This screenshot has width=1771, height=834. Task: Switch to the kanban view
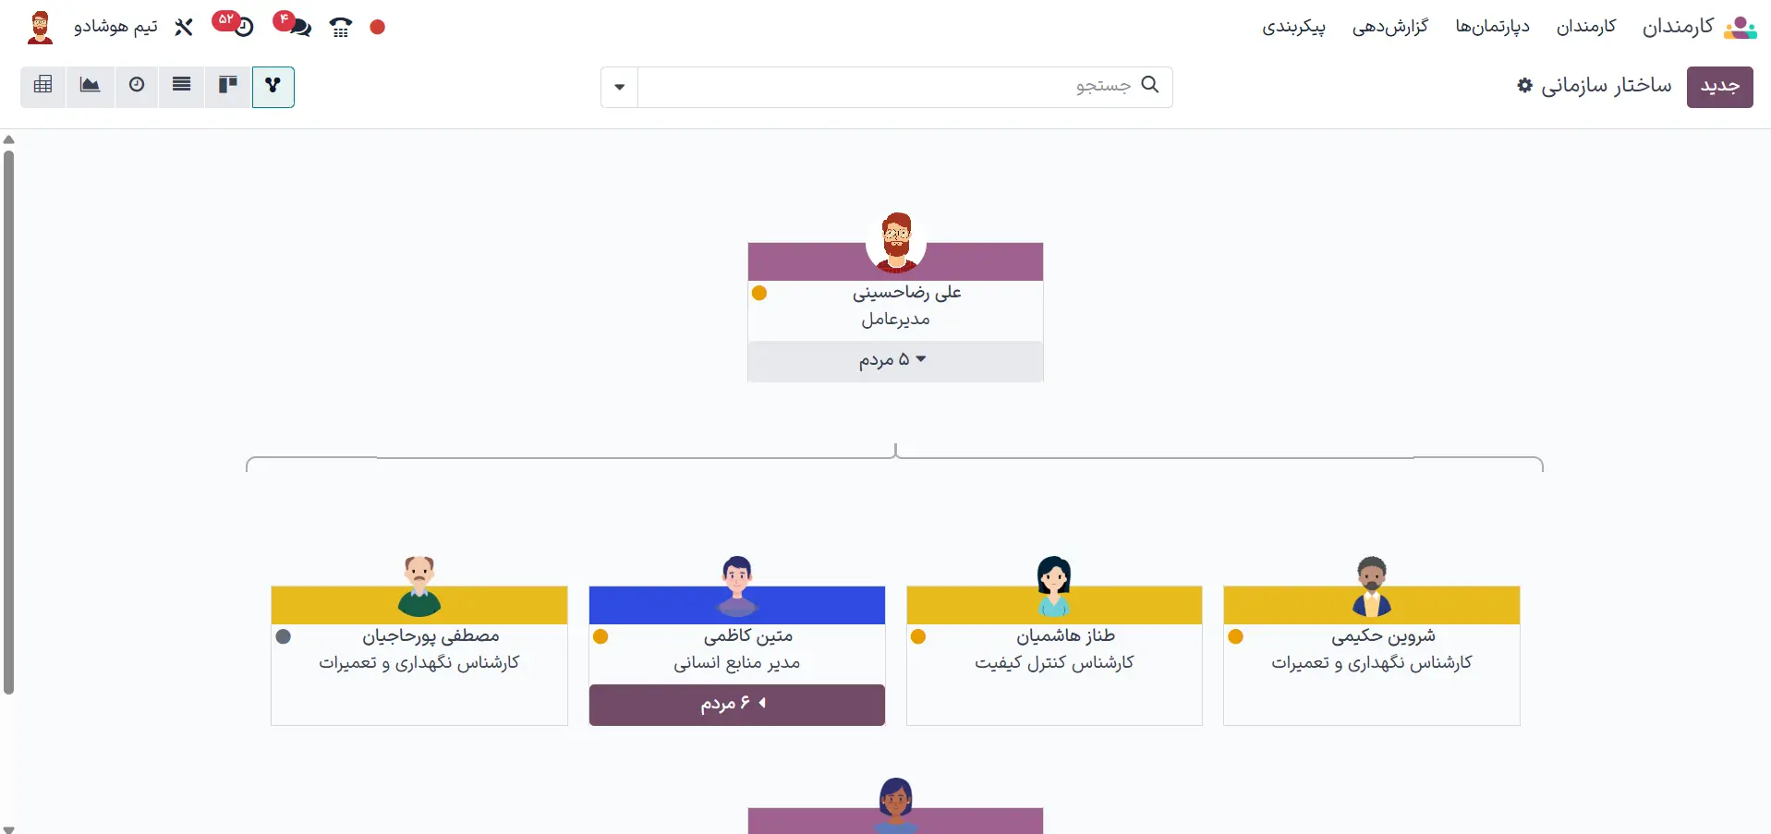point(227,86)
